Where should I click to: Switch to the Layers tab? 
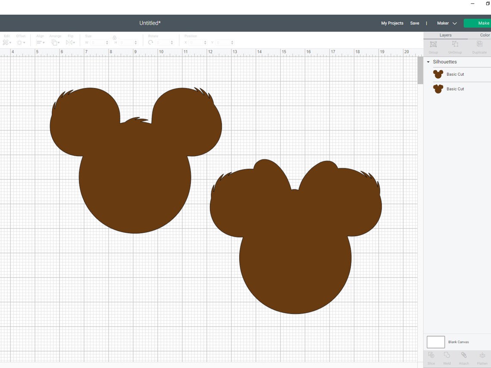tap(445, 35)
